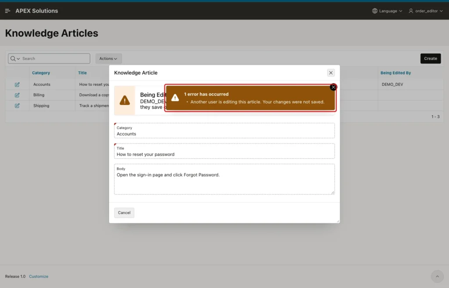This screenshot has width=449, height=288.
Task: Click the Shipping category cell
Action: tap(41, 106)
